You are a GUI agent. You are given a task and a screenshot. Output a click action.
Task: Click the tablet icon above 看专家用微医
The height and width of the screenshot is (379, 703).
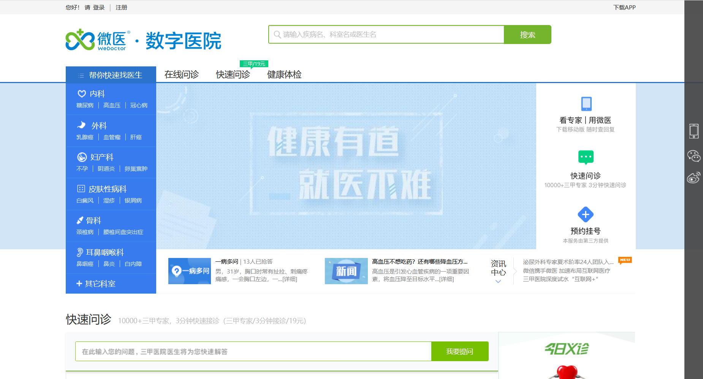point(586,104)
